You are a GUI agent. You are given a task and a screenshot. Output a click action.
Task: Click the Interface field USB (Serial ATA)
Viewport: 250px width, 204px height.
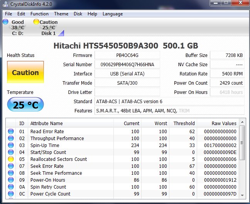pos(127,74)
